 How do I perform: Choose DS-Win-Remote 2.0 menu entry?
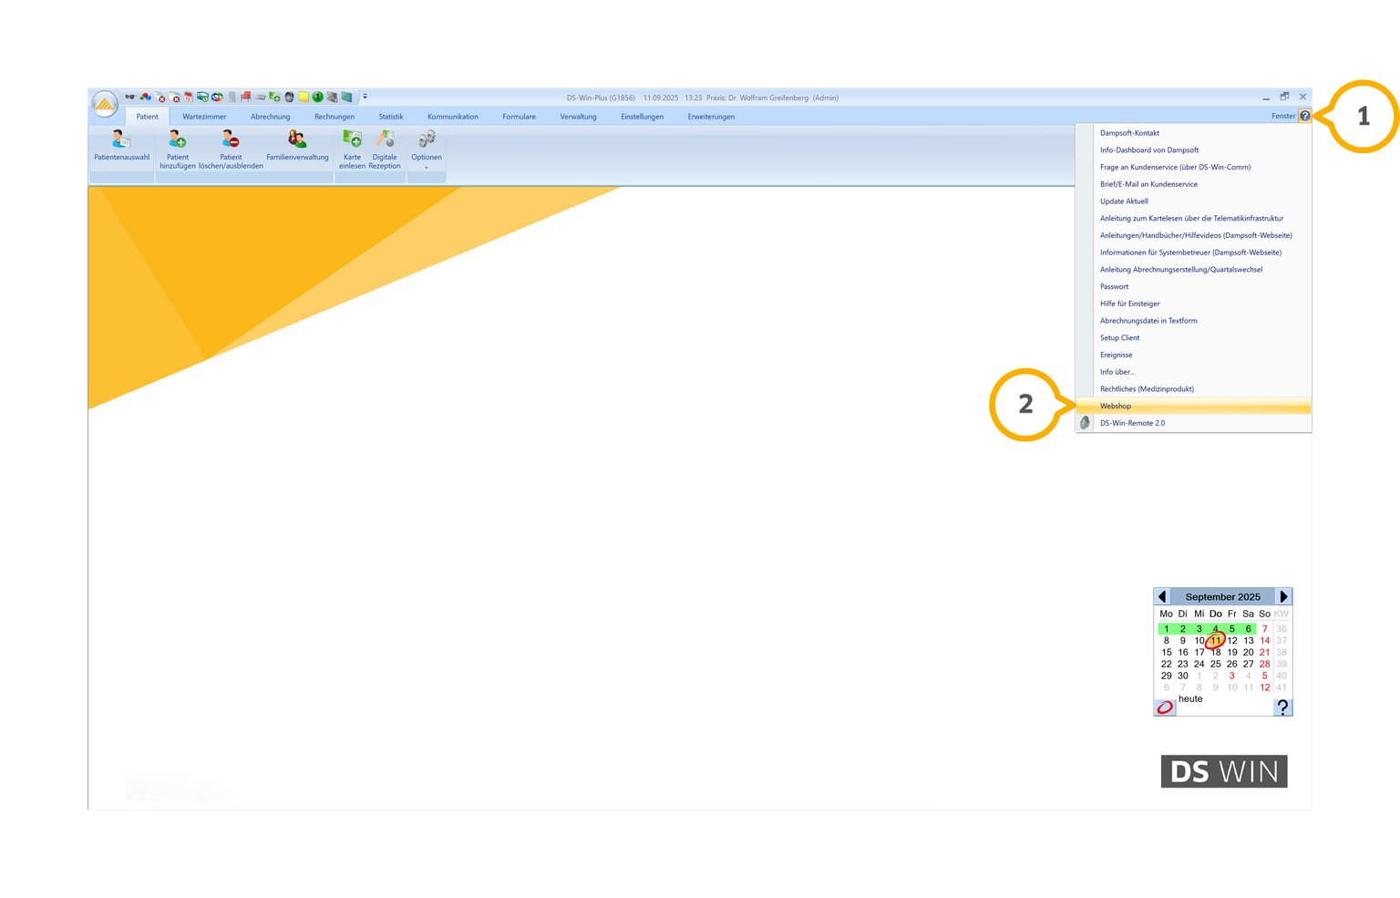(x=1132, y=423)
